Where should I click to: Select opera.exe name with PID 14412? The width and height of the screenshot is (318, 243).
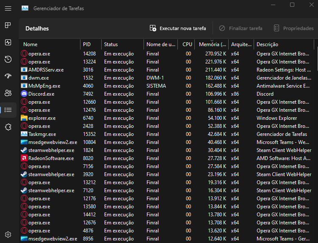(39, 214)
